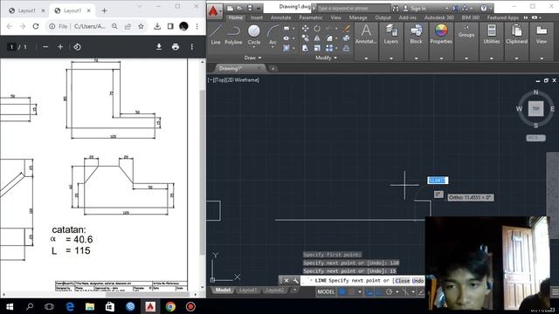This screenshot has width=559, height=314.
Task: Click the new drawing tab plus button
Action: [x=273, y=68]
